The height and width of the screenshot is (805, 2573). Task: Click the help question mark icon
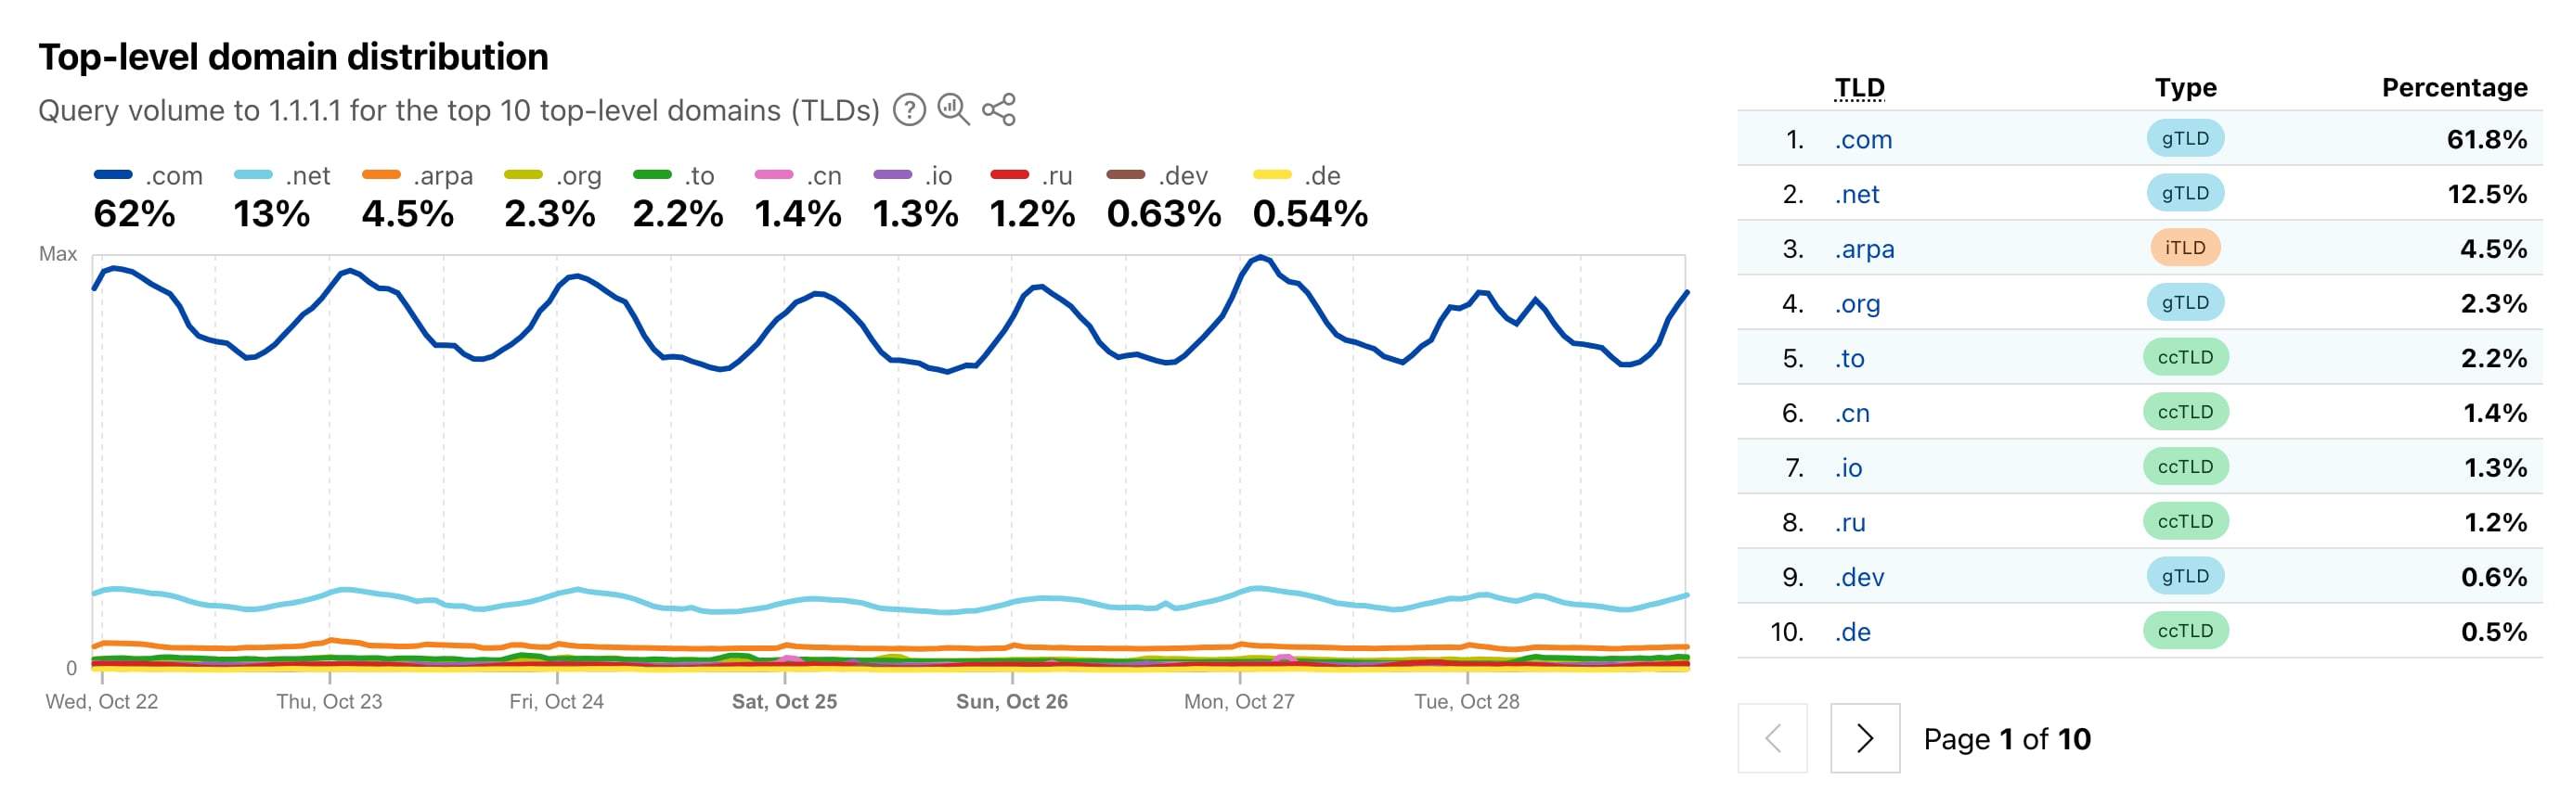pyautogui.click(x=908, y=109)
